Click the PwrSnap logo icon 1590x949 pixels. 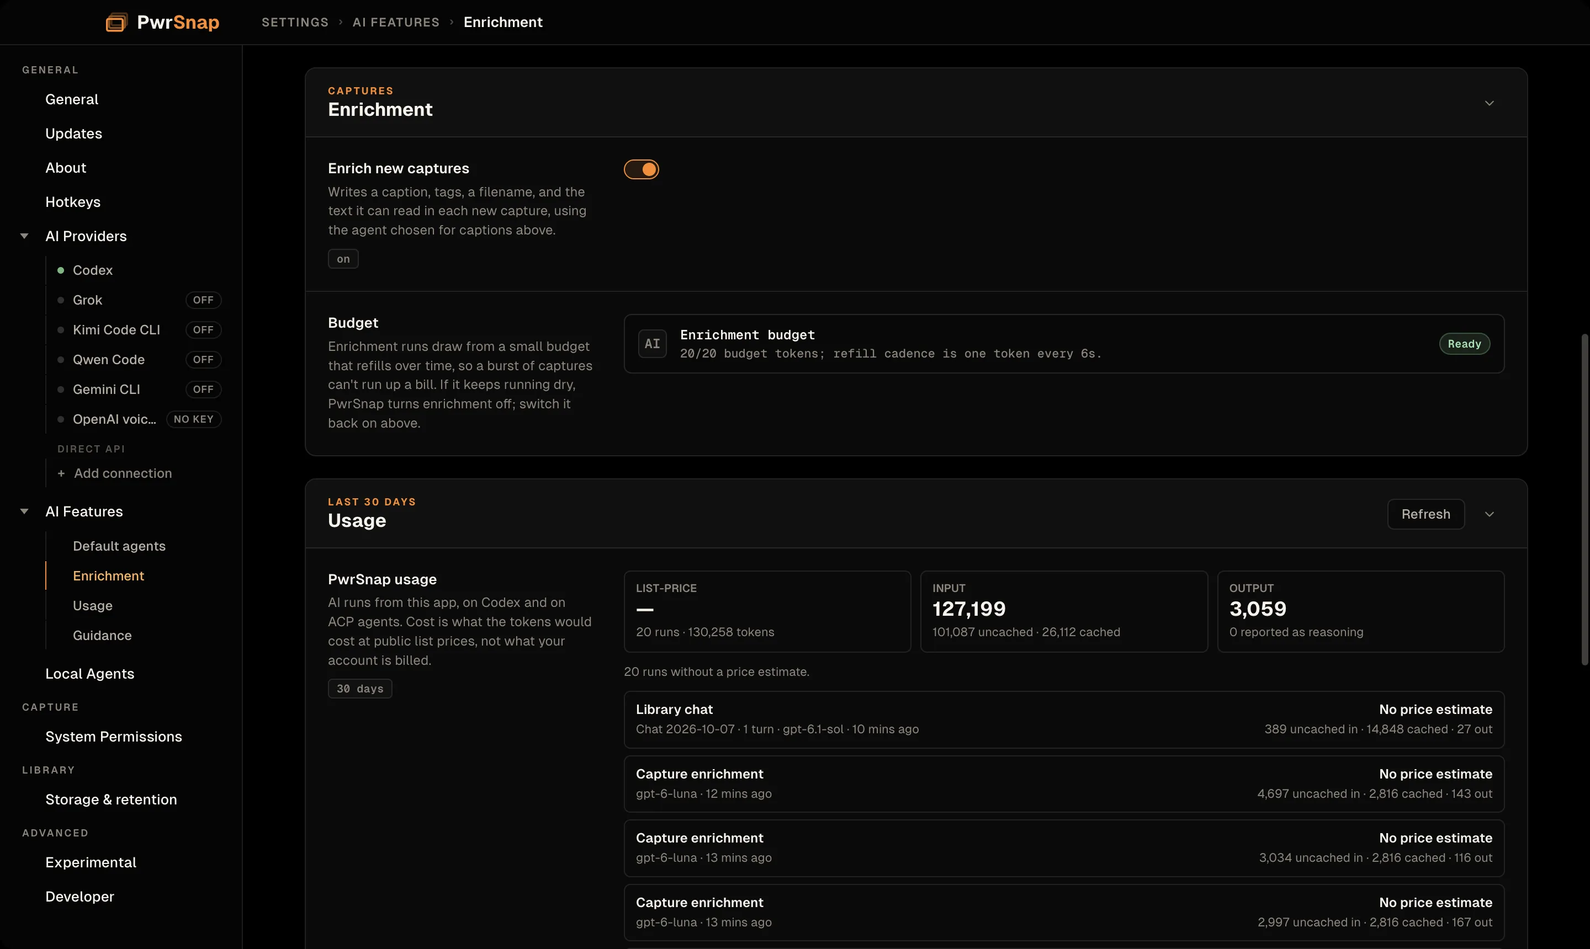click(116, 23)
